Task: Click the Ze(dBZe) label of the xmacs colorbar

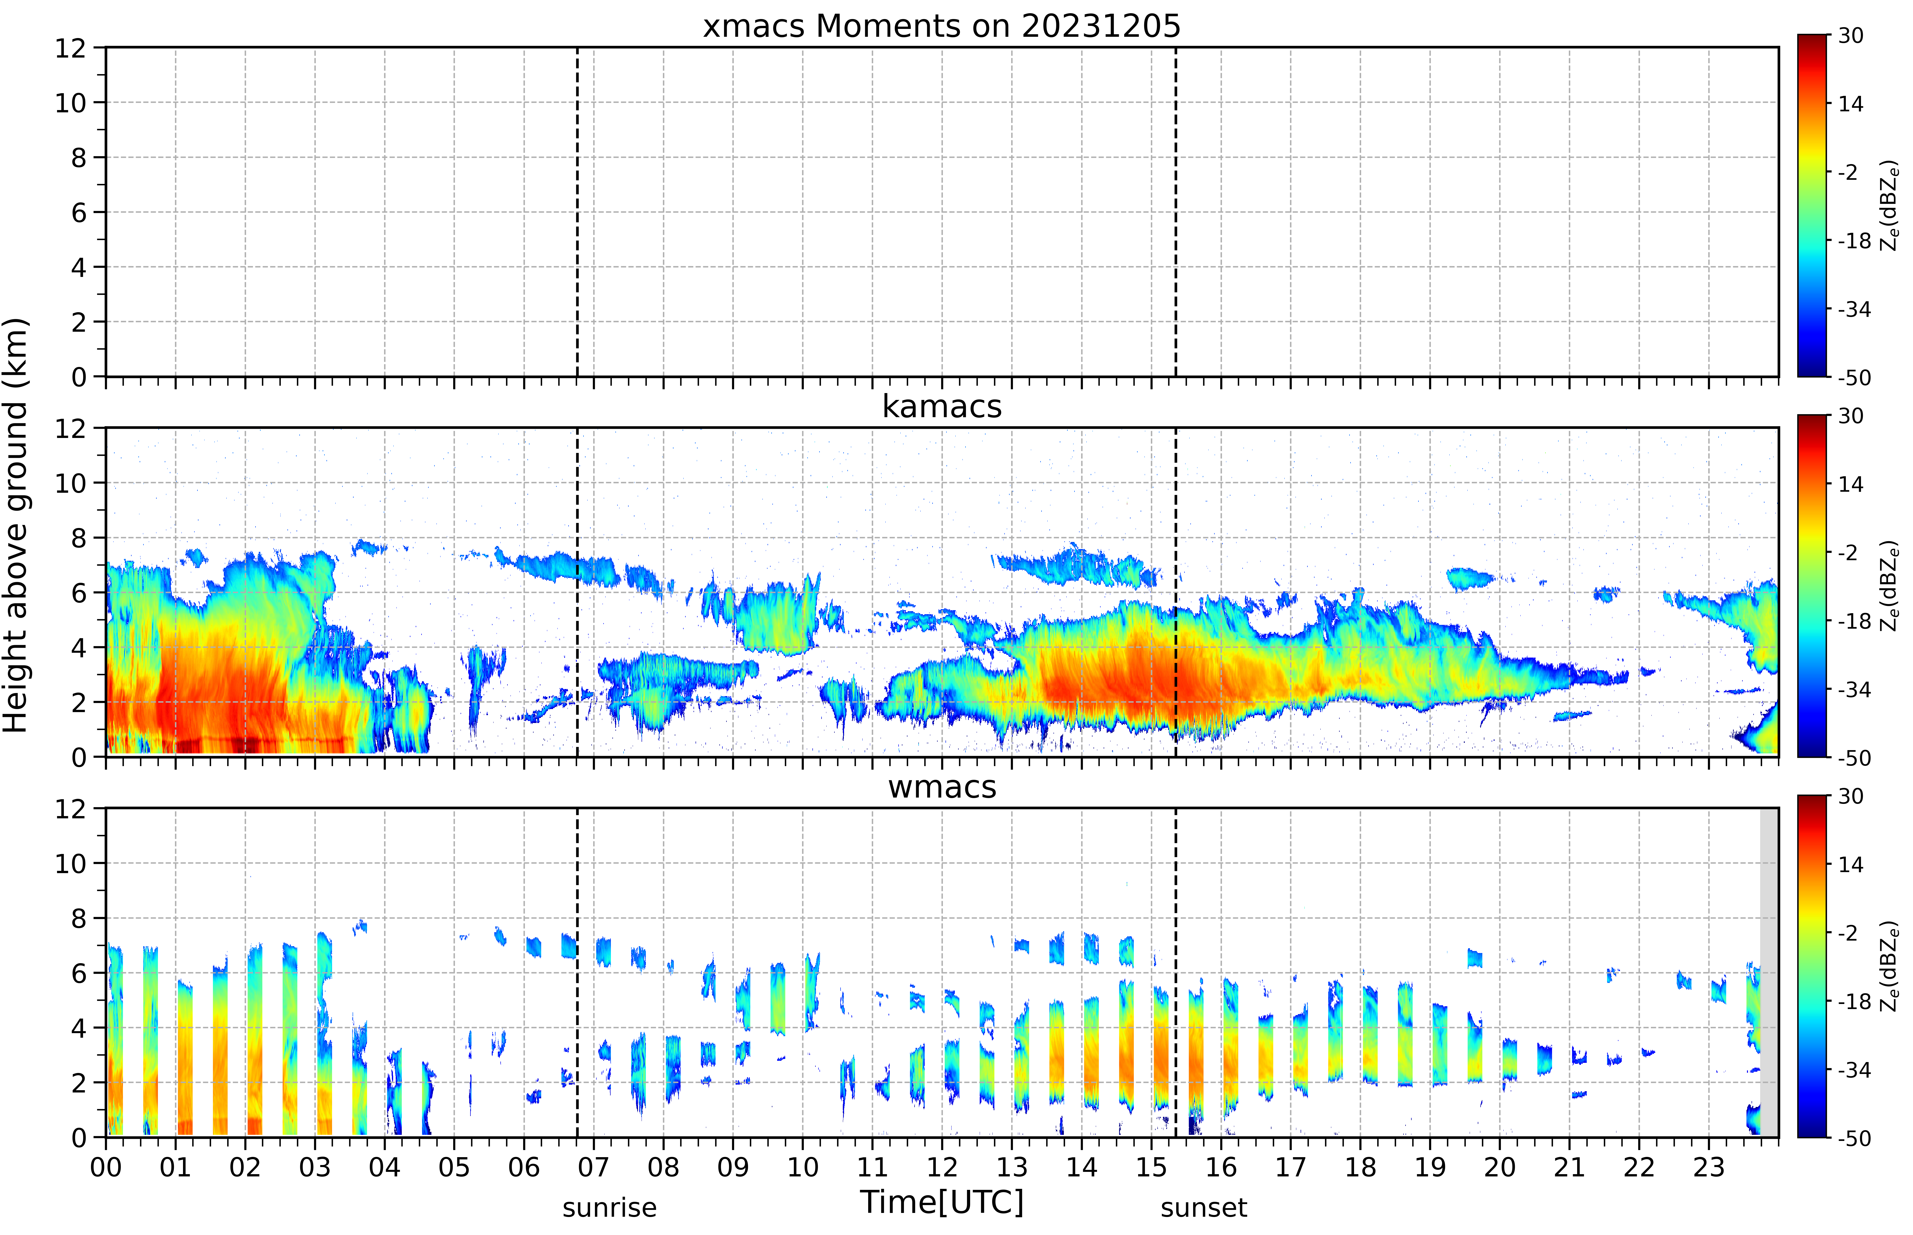Action: [x=1890, y=205]
